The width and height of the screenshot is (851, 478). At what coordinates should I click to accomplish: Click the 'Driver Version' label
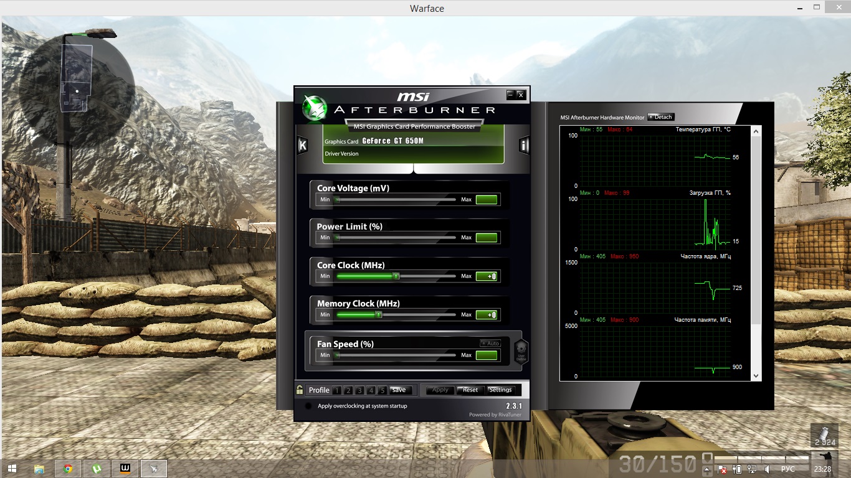341,154
